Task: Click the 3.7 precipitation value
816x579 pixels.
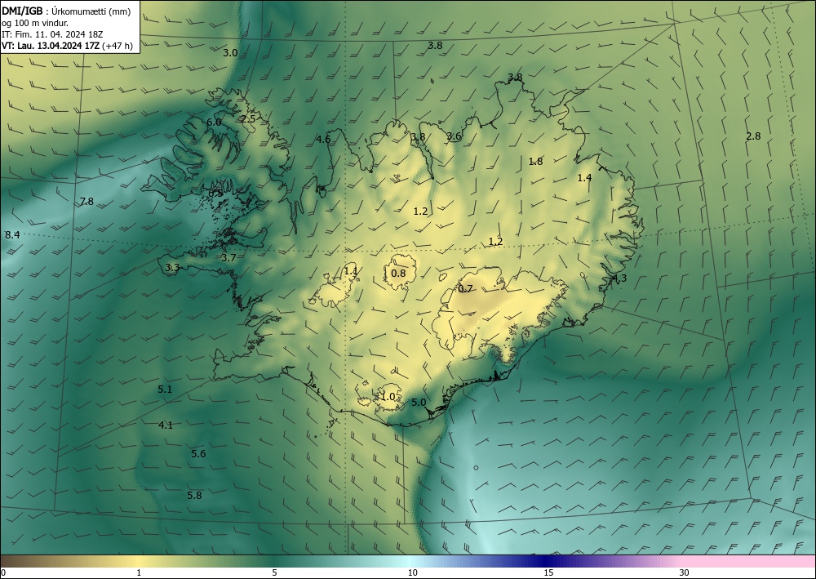Action: (228, 258)
